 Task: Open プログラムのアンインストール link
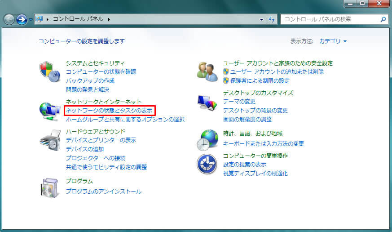tap(104, 192)
